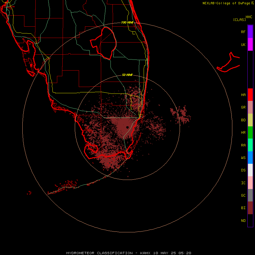This screenshot has width=255, height=255.
Task: Click the ND legend label
Action: coord(243,221)
